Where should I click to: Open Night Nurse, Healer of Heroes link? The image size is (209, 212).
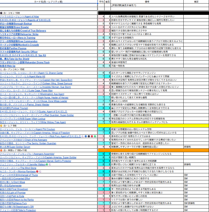34,98
